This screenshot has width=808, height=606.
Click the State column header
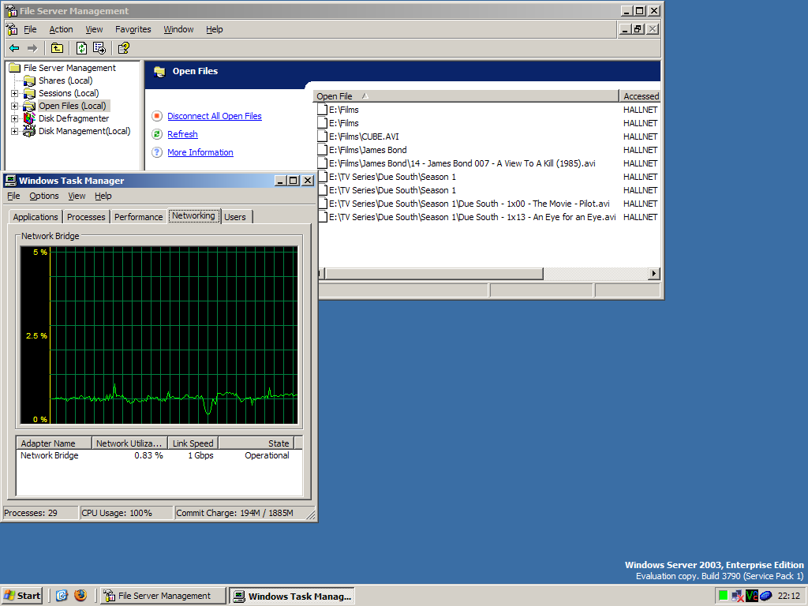pos(256,443)
